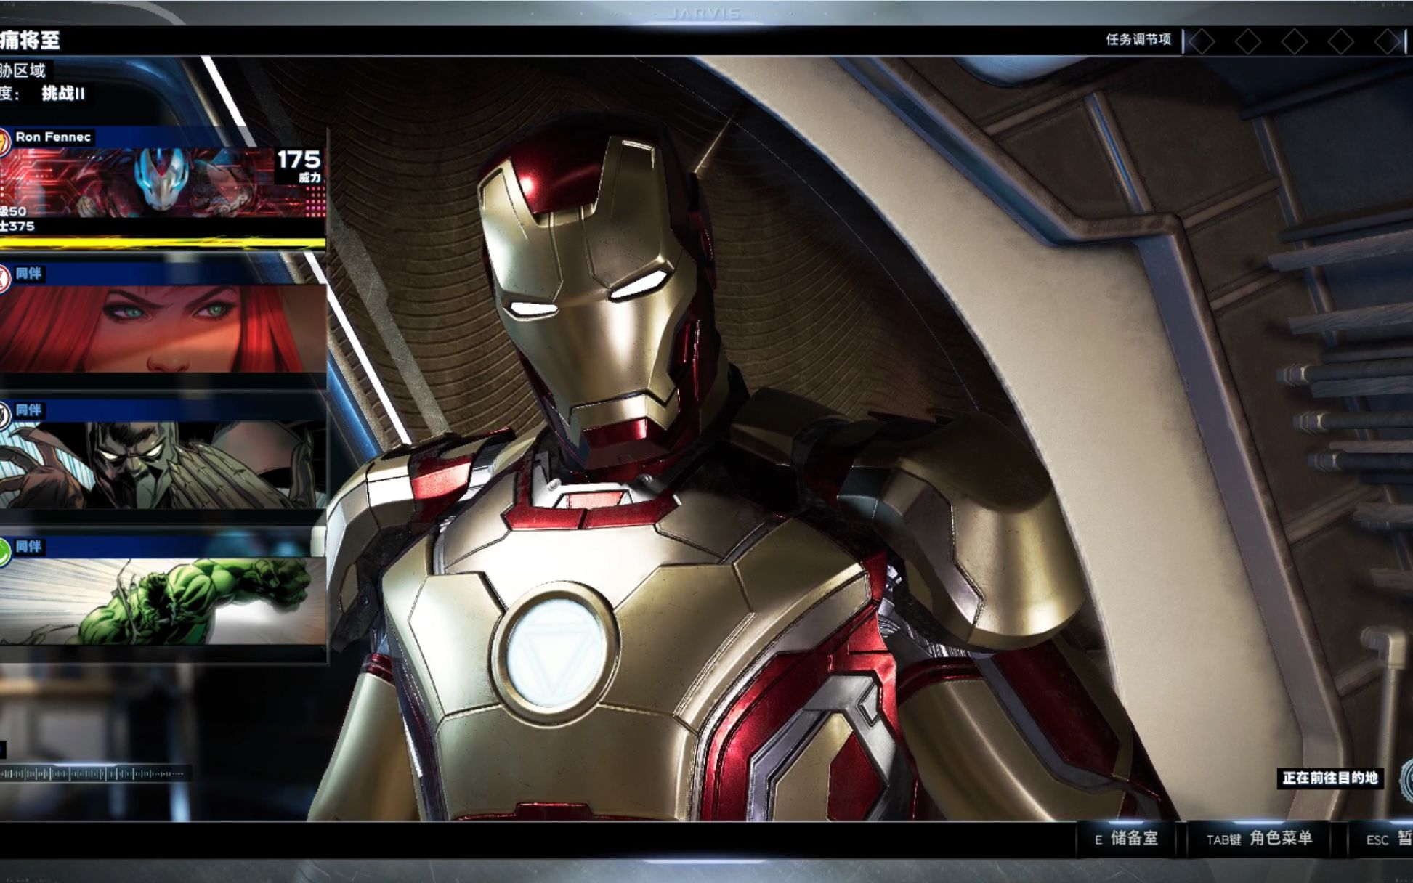Viewport: 1413px width, 883px height.
Task: Click the yellow experience progress bar
Action: click(x=163, y=243)
